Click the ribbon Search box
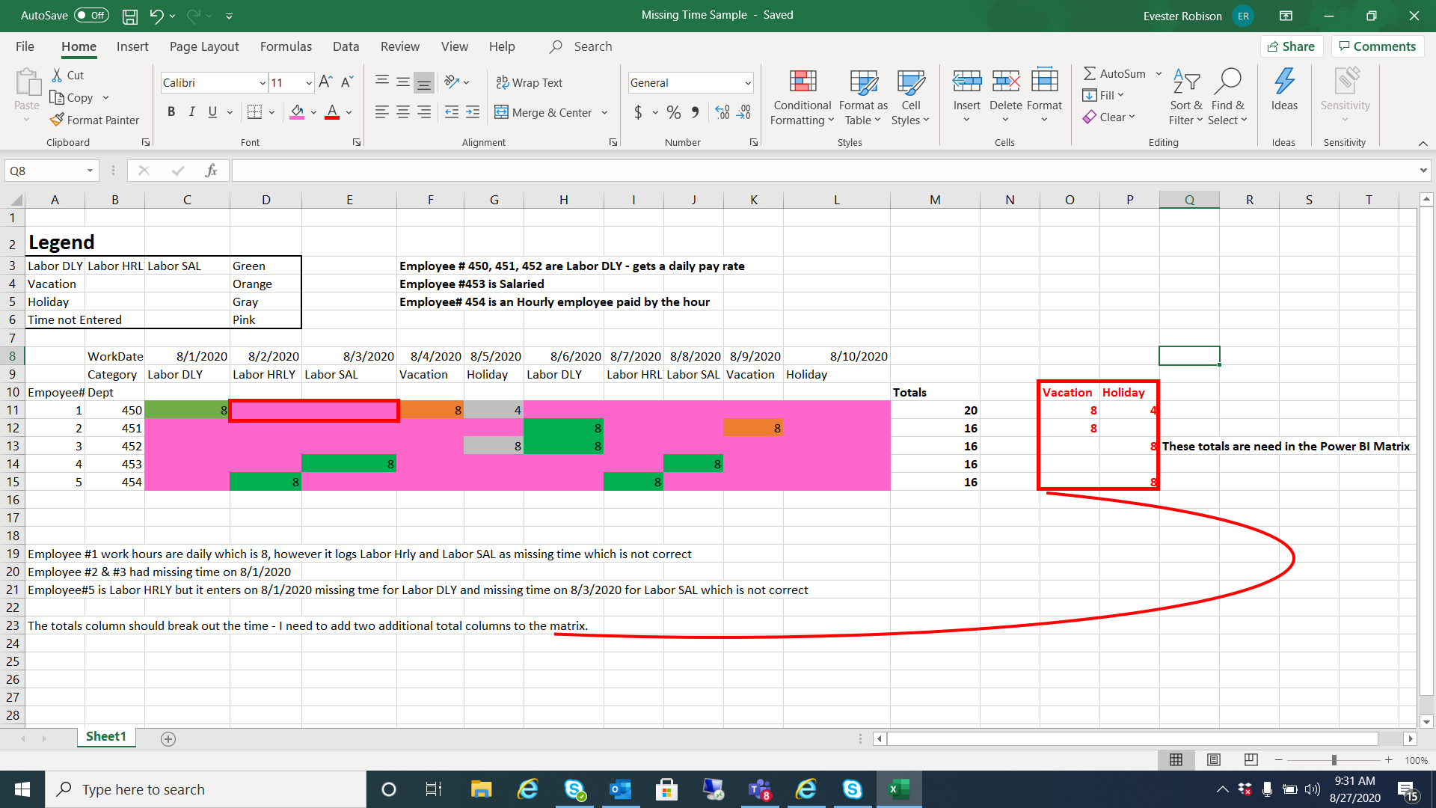Screen dimensions: 1436x808 click(593, 46)
